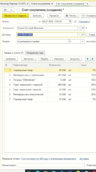Select row 1 Подакцизный товар with 80,000
Image resolution: width=96 pixels, height=172 pixels.
(x=50, y=70)
